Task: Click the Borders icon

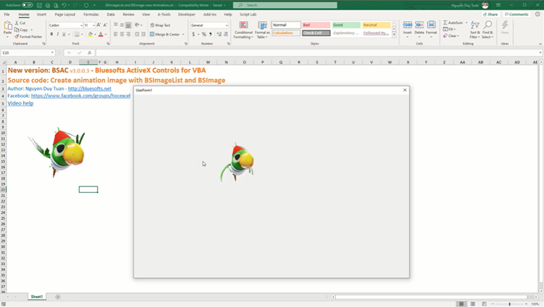Action: 77,34
